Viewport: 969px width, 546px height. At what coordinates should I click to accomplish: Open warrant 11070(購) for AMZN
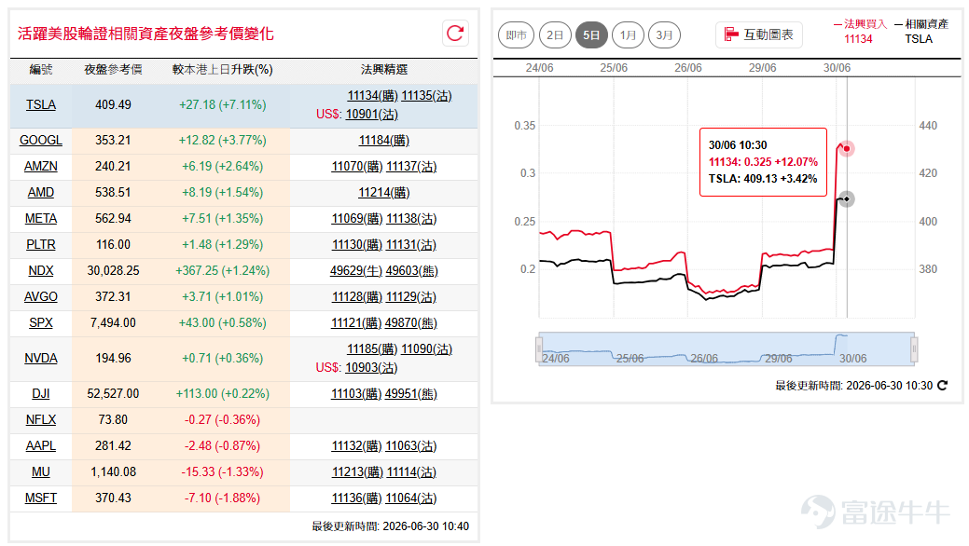[x=357, y=166]
